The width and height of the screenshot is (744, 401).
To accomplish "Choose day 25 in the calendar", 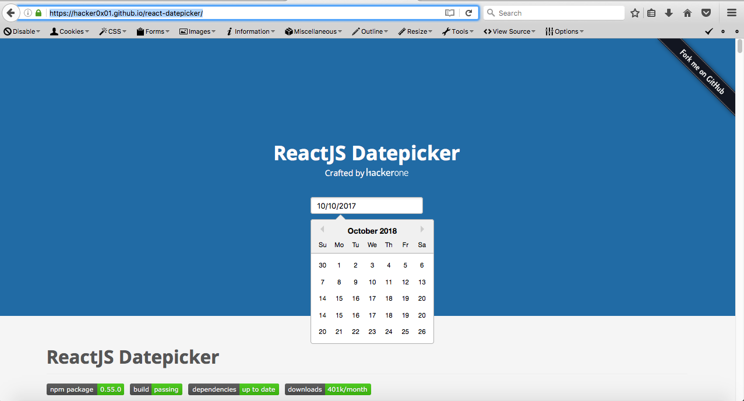I will [406, 332].
